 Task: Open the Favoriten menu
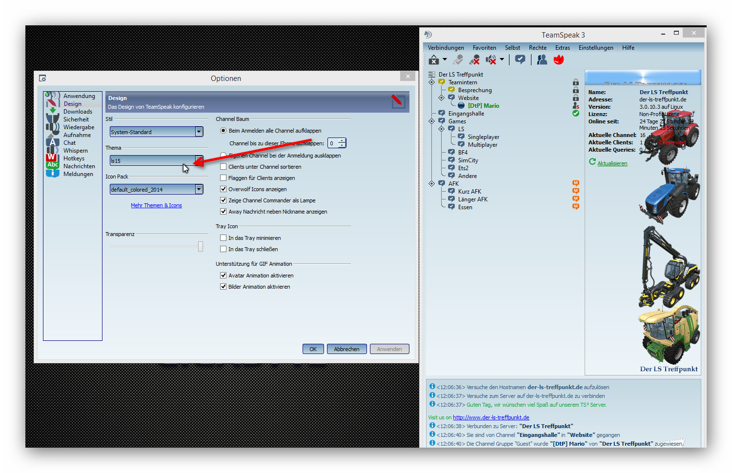coord(484,48)
